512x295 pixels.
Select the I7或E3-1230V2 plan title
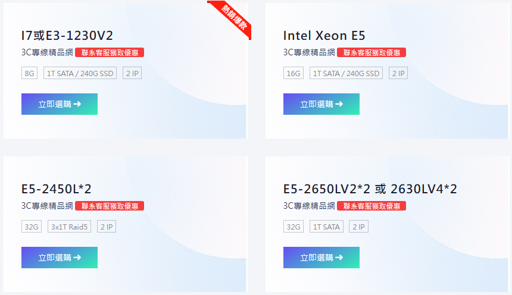pyautogui.click(x=67, y=35)
